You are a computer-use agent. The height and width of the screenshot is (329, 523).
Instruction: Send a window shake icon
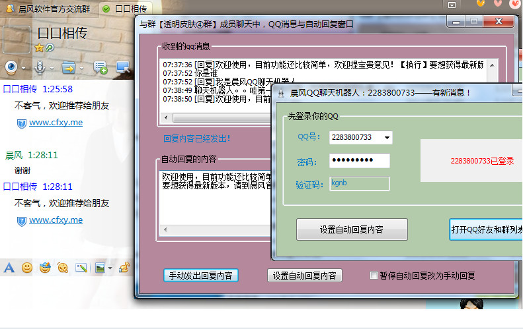point(63,268)
